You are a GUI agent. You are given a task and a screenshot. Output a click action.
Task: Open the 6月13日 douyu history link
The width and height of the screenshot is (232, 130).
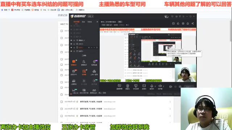click(x=91, y=109)
